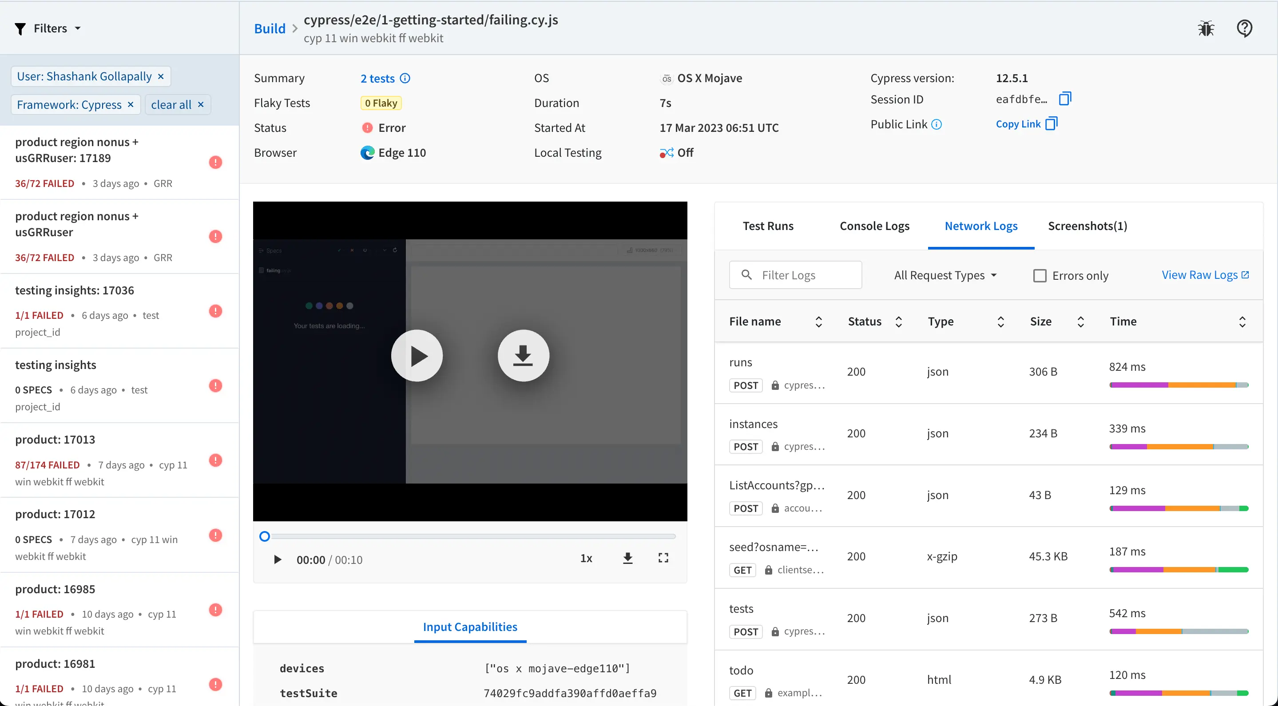Open the Screenshots(1) tab
This screenshot has height=706, width=1278.
click(x=1087, y=226)
